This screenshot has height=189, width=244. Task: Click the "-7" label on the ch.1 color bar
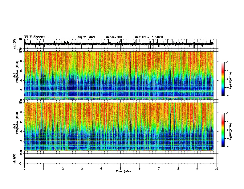click(x=227, y=96)
